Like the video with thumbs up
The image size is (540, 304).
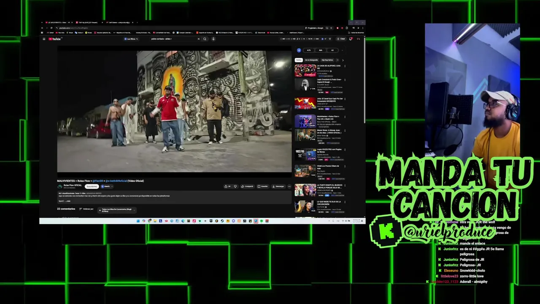(228, 186)
